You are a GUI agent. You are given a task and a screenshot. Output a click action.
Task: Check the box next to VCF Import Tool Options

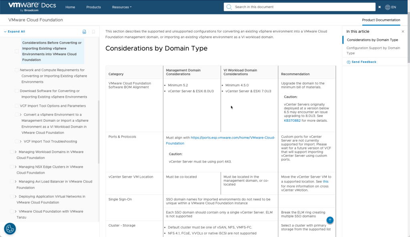click(17, 106)
